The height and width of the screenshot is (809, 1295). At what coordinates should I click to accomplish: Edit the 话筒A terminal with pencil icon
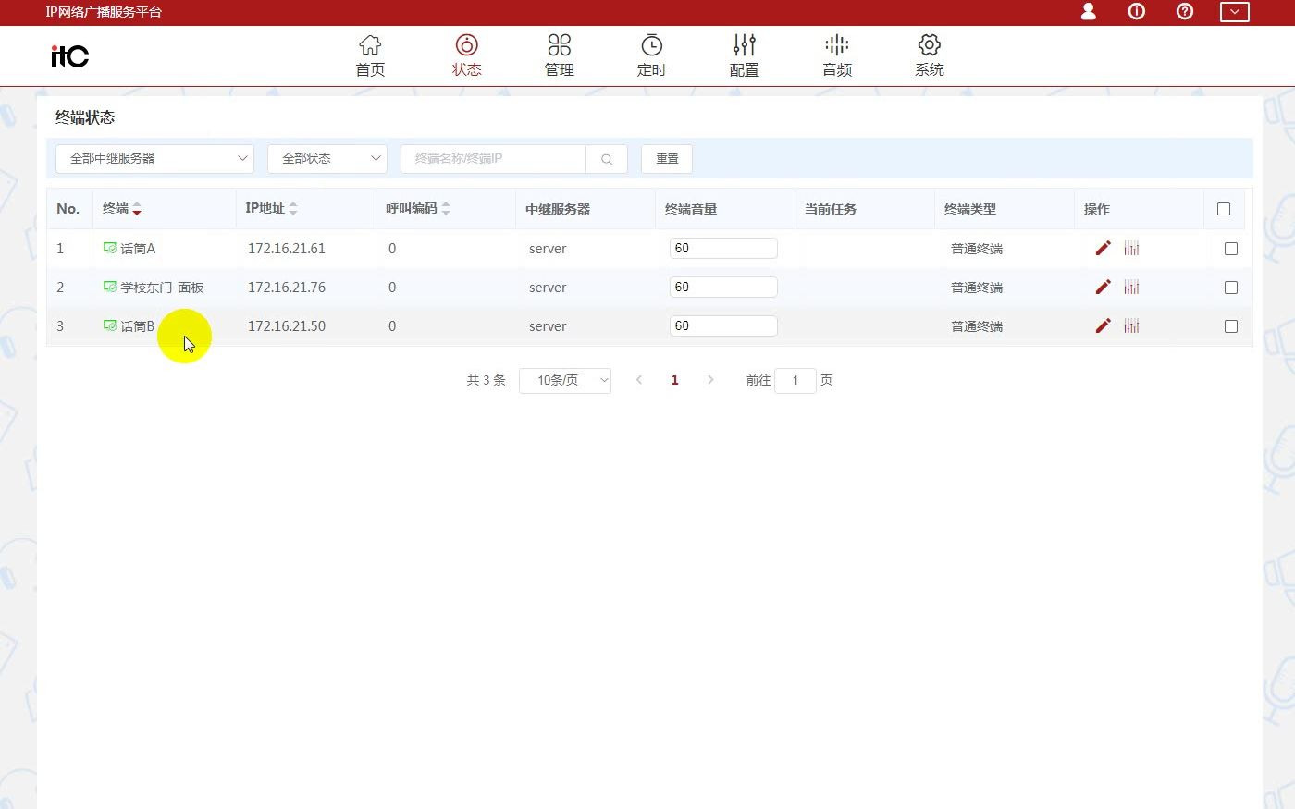(x=1103, y=248)
